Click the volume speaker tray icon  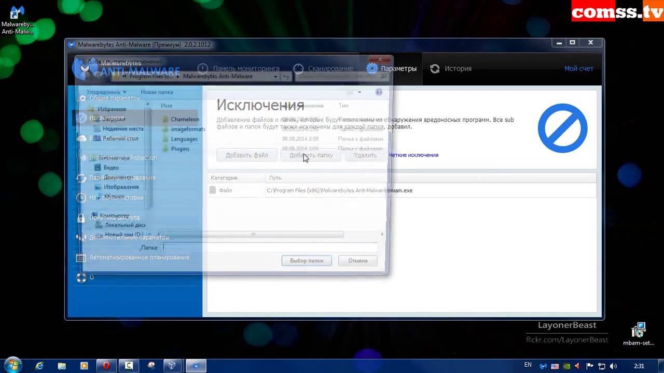pos(613,366)
